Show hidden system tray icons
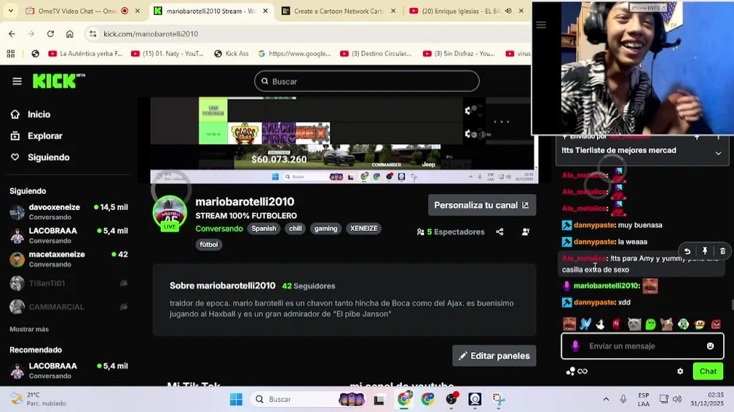The width and height of the screenshot is (734, 412). 606,399
